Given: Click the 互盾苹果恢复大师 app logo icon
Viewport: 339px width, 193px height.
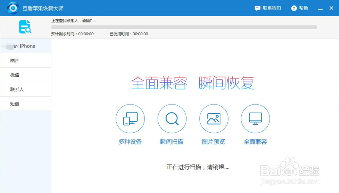Looking at the screenshot, I should click(x=13, y=8).
